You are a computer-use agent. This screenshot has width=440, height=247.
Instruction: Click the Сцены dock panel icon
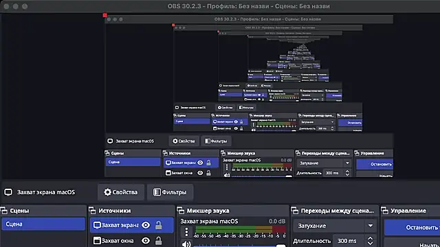point(4,211)
